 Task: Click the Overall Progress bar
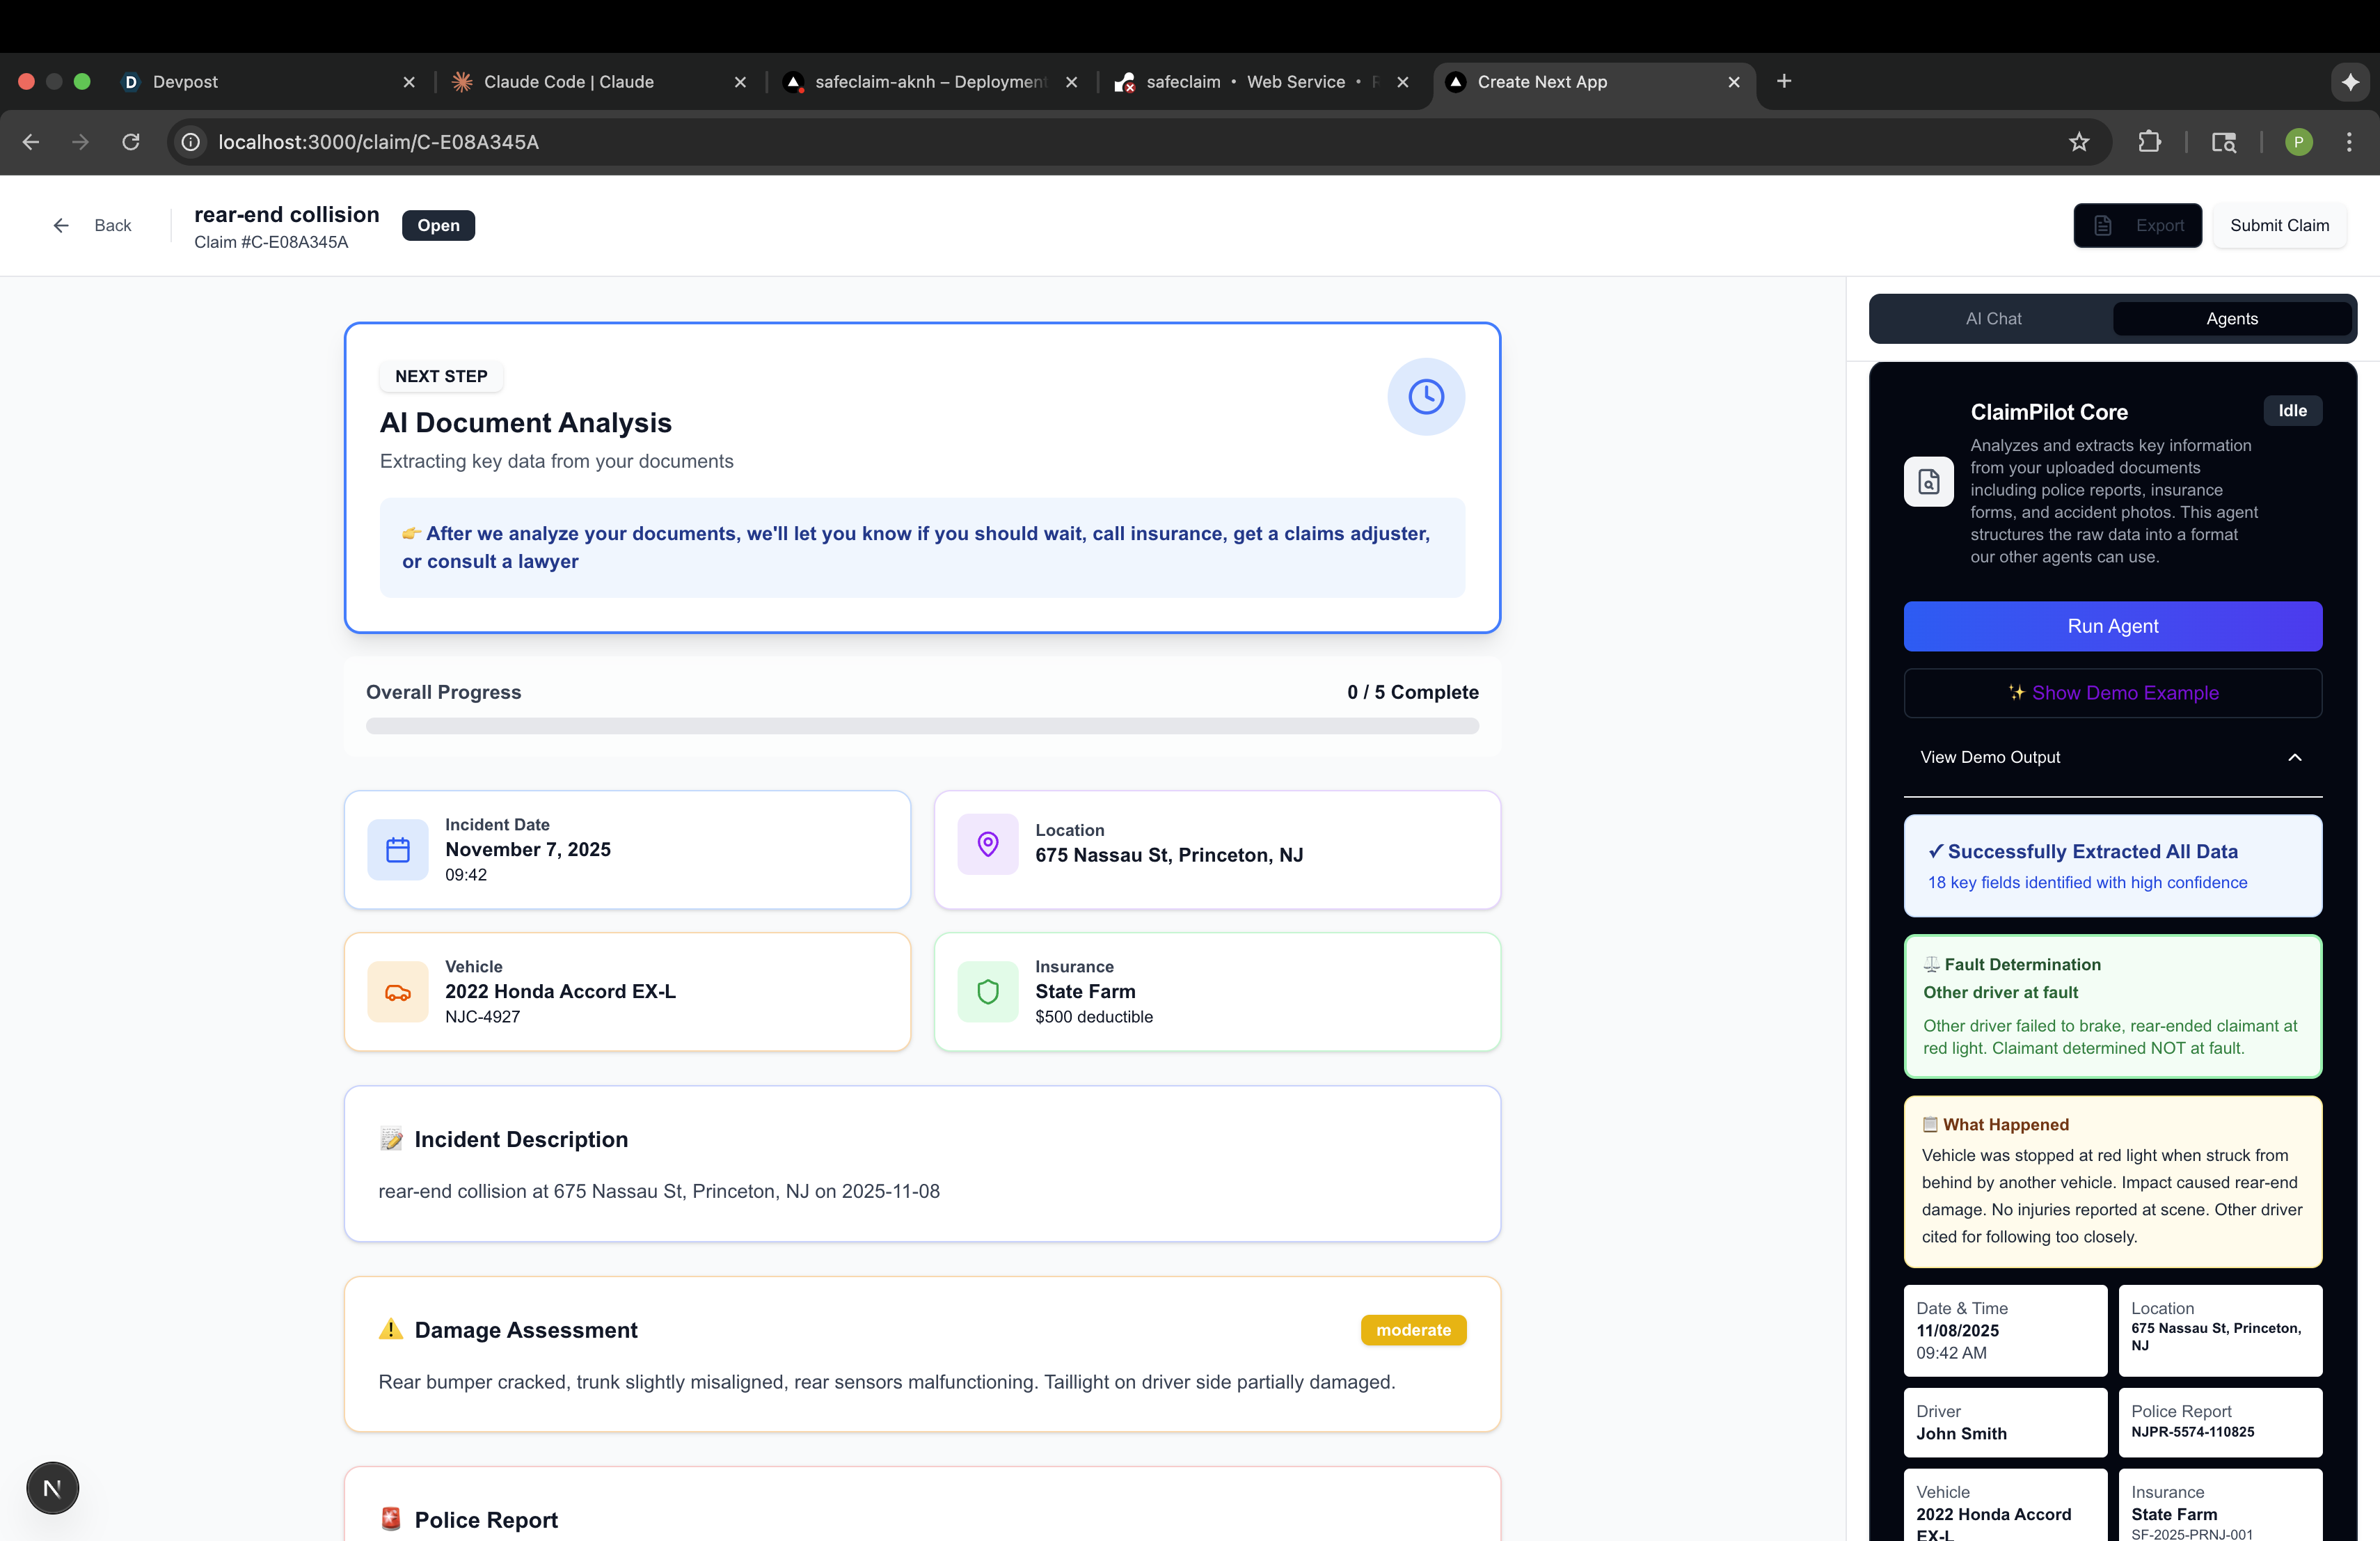pos(921,726)
